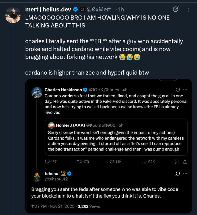The image size is (197, 215).
Task: Click the reply icon showing 157
Action: coord(47,162)
